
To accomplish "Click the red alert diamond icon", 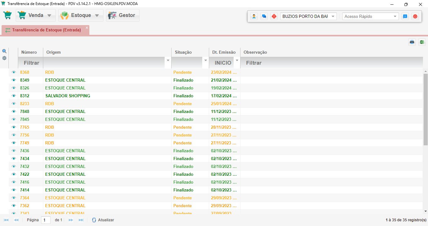I will 274,16.
